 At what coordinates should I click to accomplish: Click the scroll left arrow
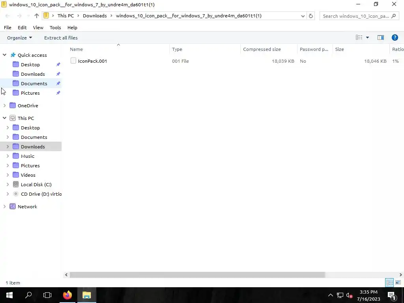[x=66, y=275]
